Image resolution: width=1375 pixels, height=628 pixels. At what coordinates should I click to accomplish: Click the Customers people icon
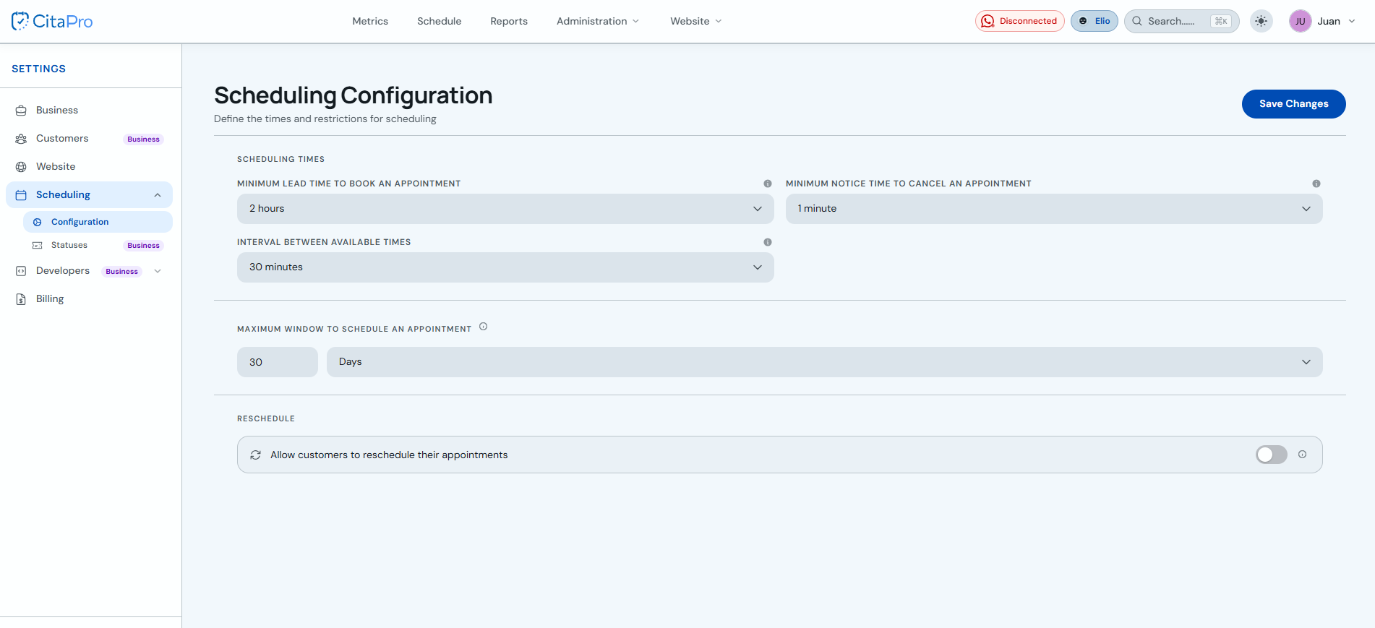coord(21,139)
